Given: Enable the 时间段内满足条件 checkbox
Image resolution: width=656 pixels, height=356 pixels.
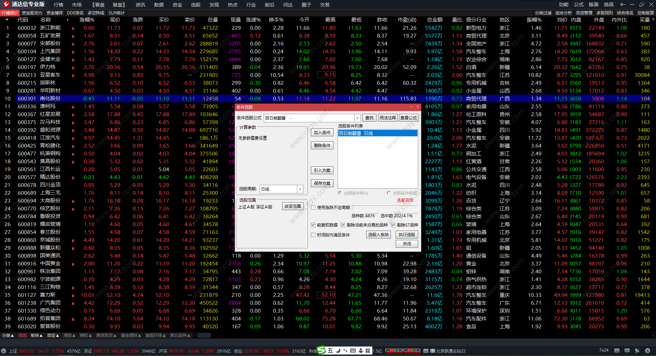Looking at the screenshot, I should coord(313,235).
